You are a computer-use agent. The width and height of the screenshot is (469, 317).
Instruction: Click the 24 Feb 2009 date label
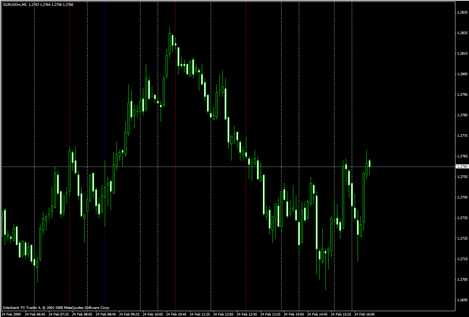pyautogui.click(x=11, y=314)
